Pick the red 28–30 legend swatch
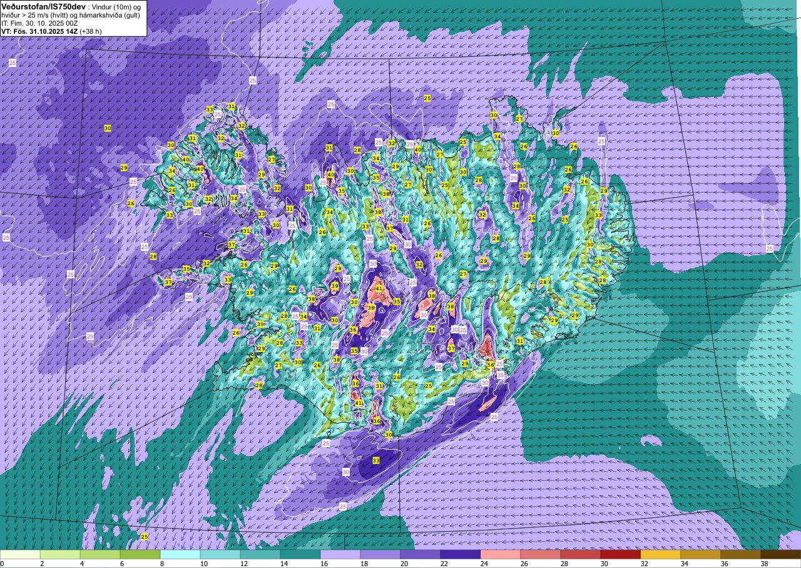This screenshot has width=801, height=568. coord(581,554)
